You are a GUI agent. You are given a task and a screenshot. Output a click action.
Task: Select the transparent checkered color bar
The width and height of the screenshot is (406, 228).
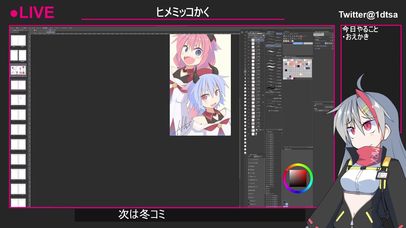click(308, 43)
